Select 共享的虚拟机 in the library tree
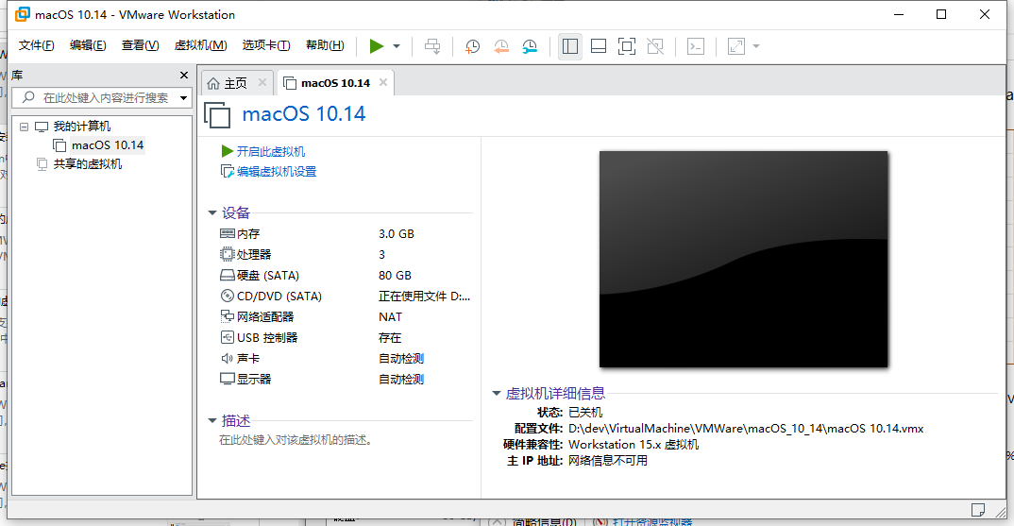Screen dimensions: 1014x526 point(87,163)
